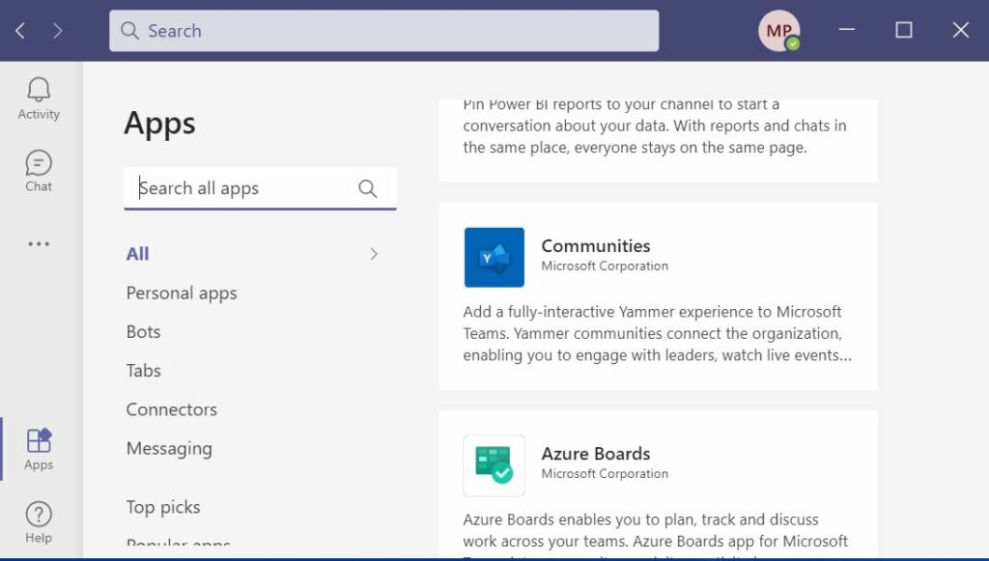Open the Activity feed icon
Viewport: 989px width, 561px height.
(x=38, y=97)
